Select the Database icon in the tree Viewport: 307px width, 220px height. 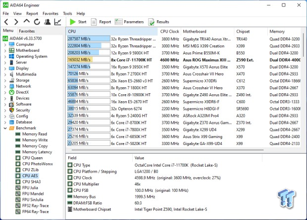click(x=12, y=122)
